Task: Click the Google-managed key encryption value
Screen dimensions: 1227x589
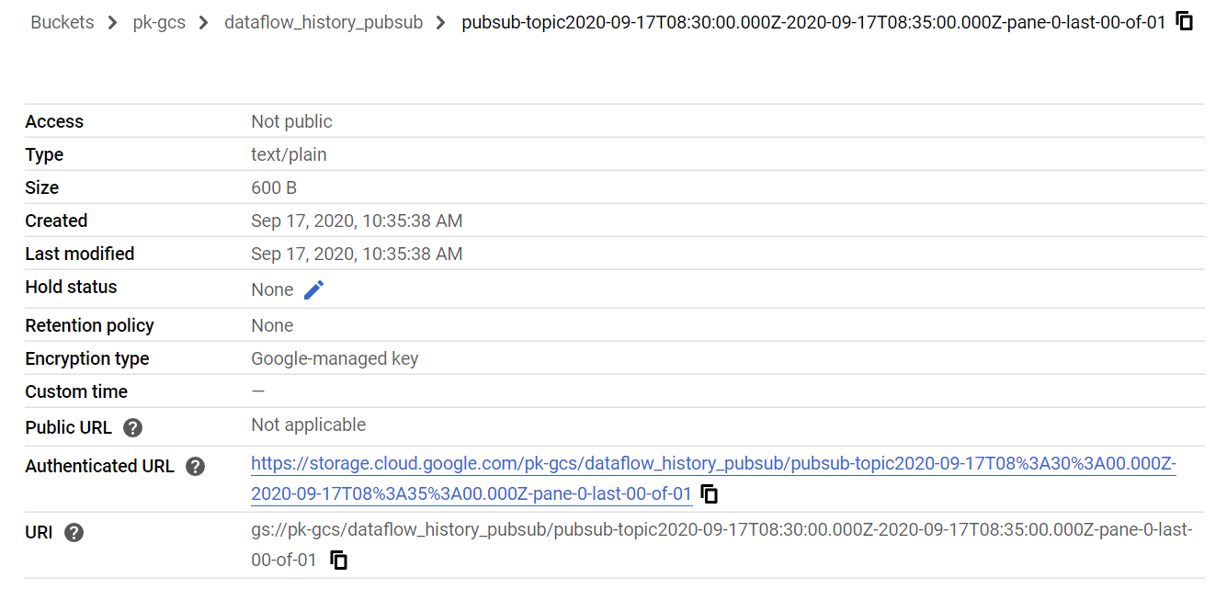Action: coord(335,359)
